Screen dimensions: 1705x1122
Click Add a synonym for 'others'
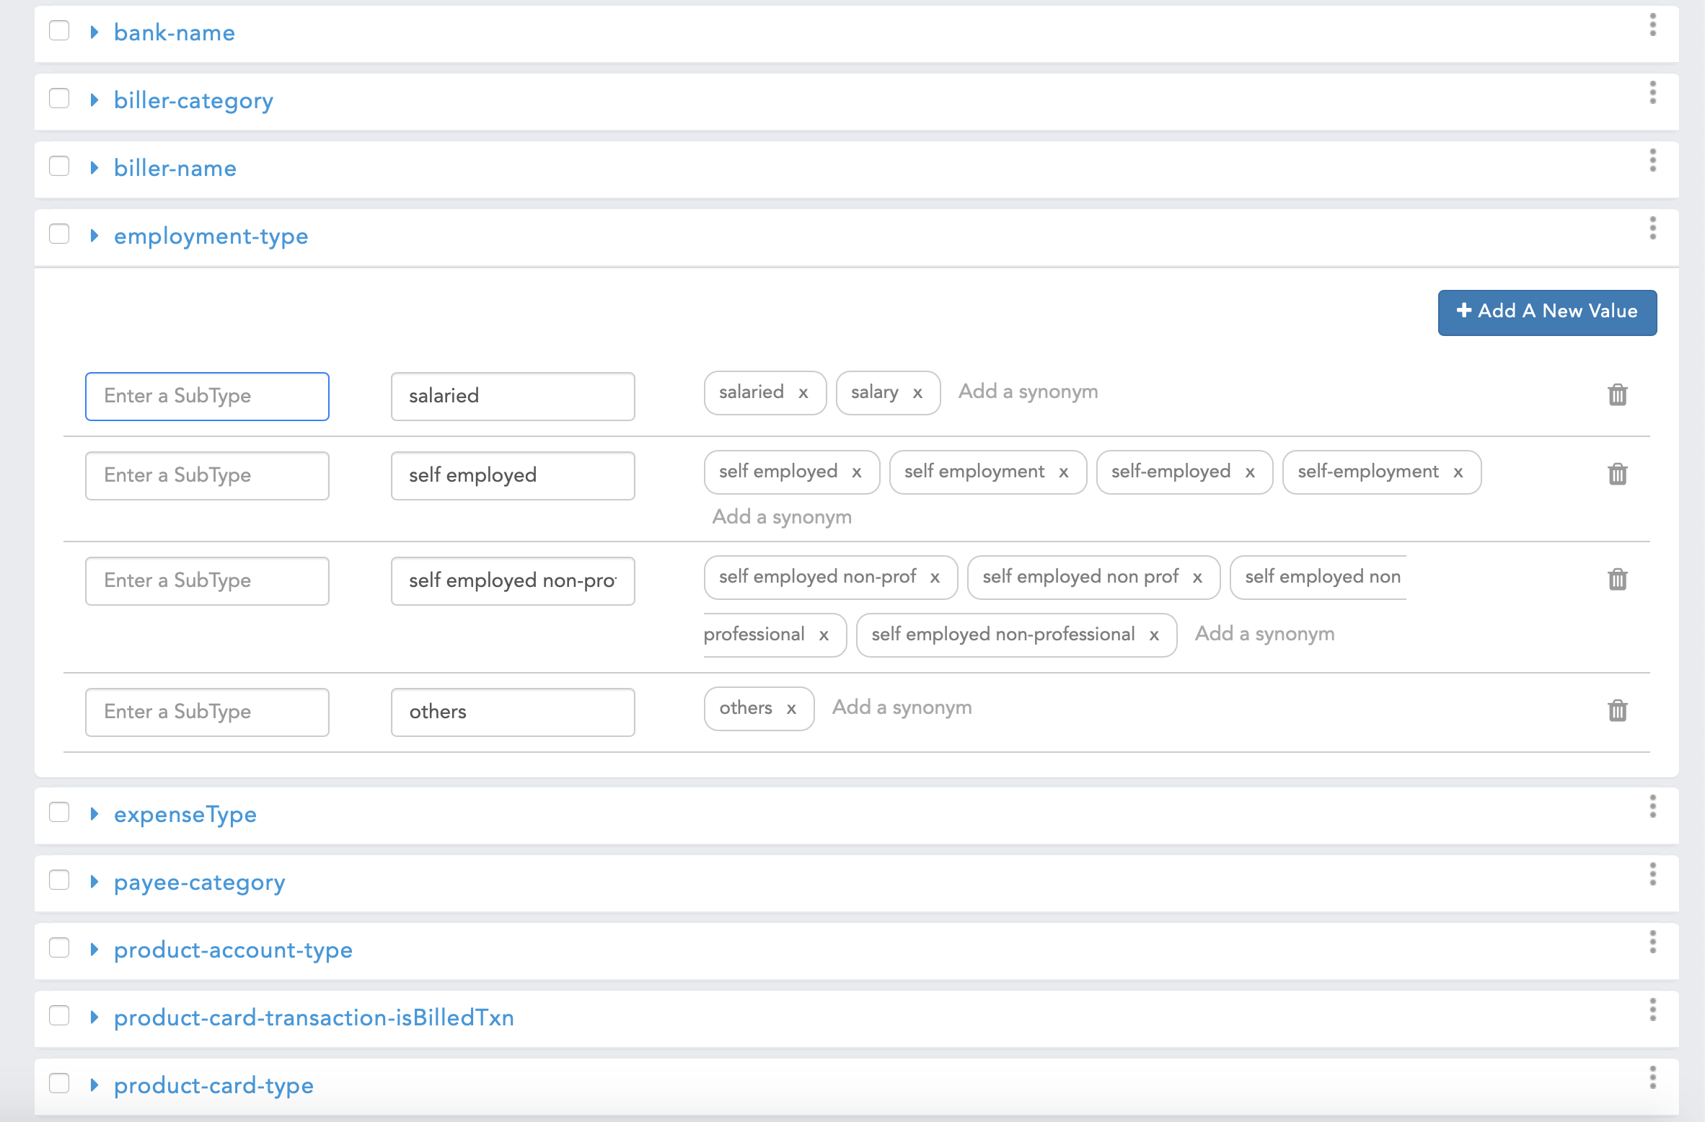pos(902,706)
